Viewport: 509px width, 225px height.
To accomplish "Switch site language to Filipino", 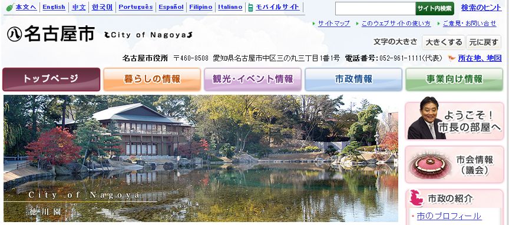I will pos(201,7).
